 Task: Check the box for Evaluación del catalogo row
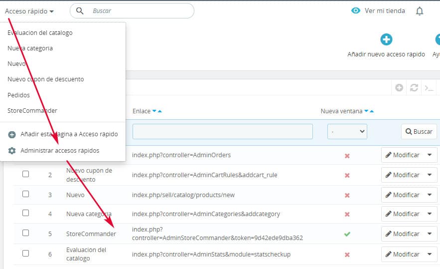[25, 254]
